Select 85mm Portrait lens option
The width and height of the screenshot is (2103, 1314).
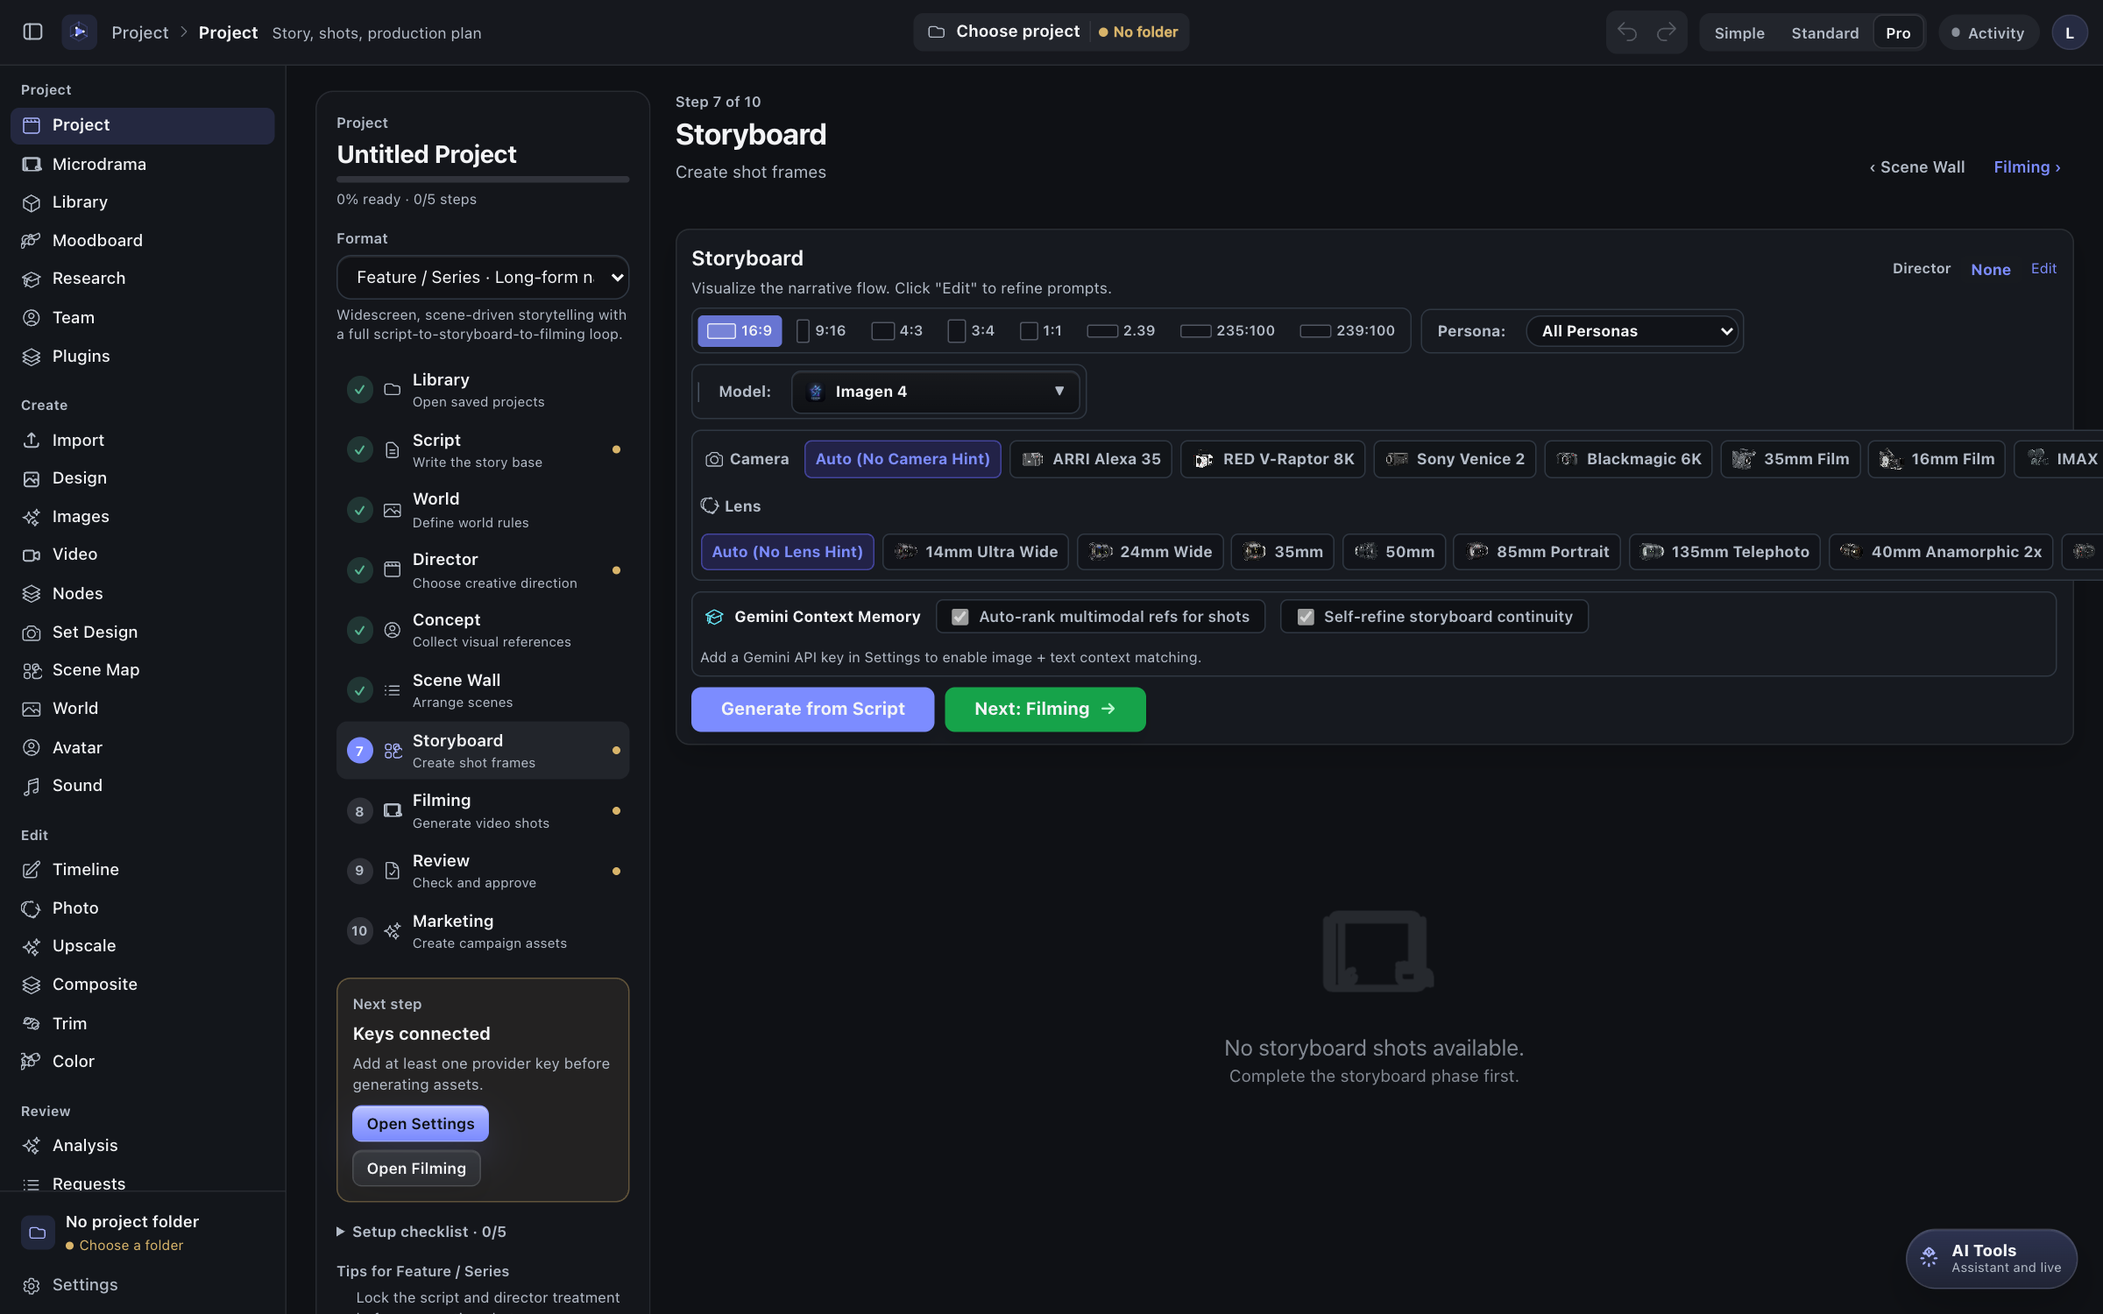(1536, 552)
